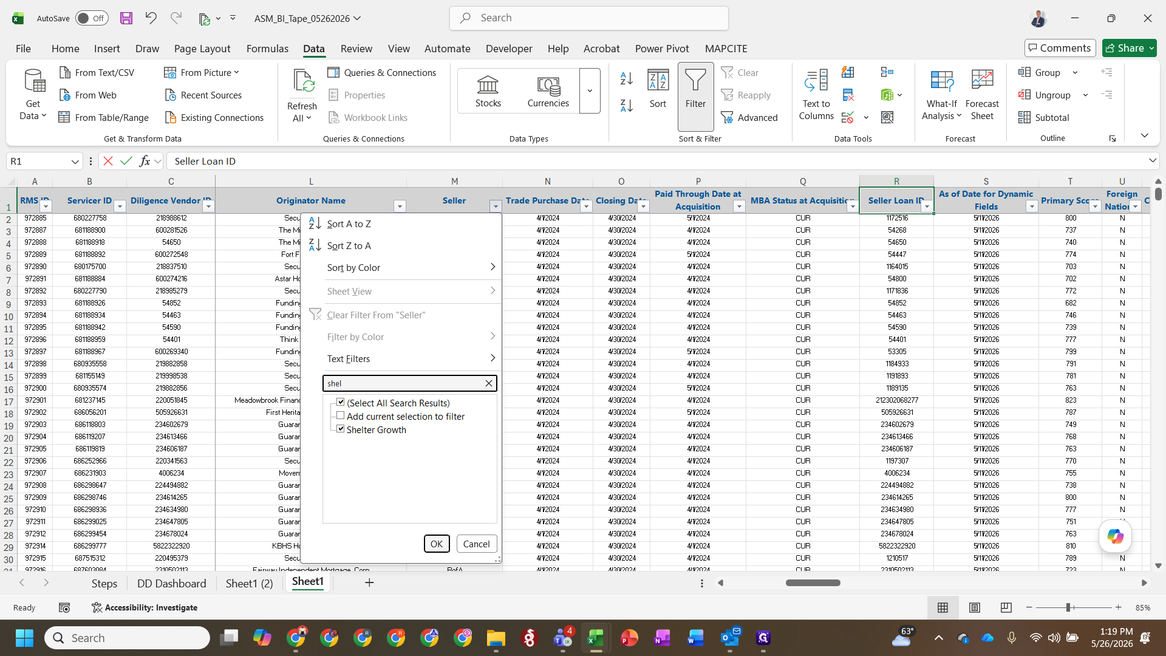Click Zoom In plus button
This screenshot has width=1166, height=656.
coord(1118,607)
